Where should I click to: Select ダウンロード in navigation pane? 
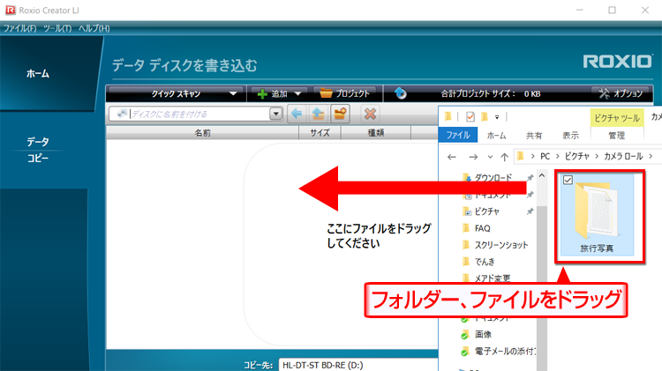click(493, 177)
